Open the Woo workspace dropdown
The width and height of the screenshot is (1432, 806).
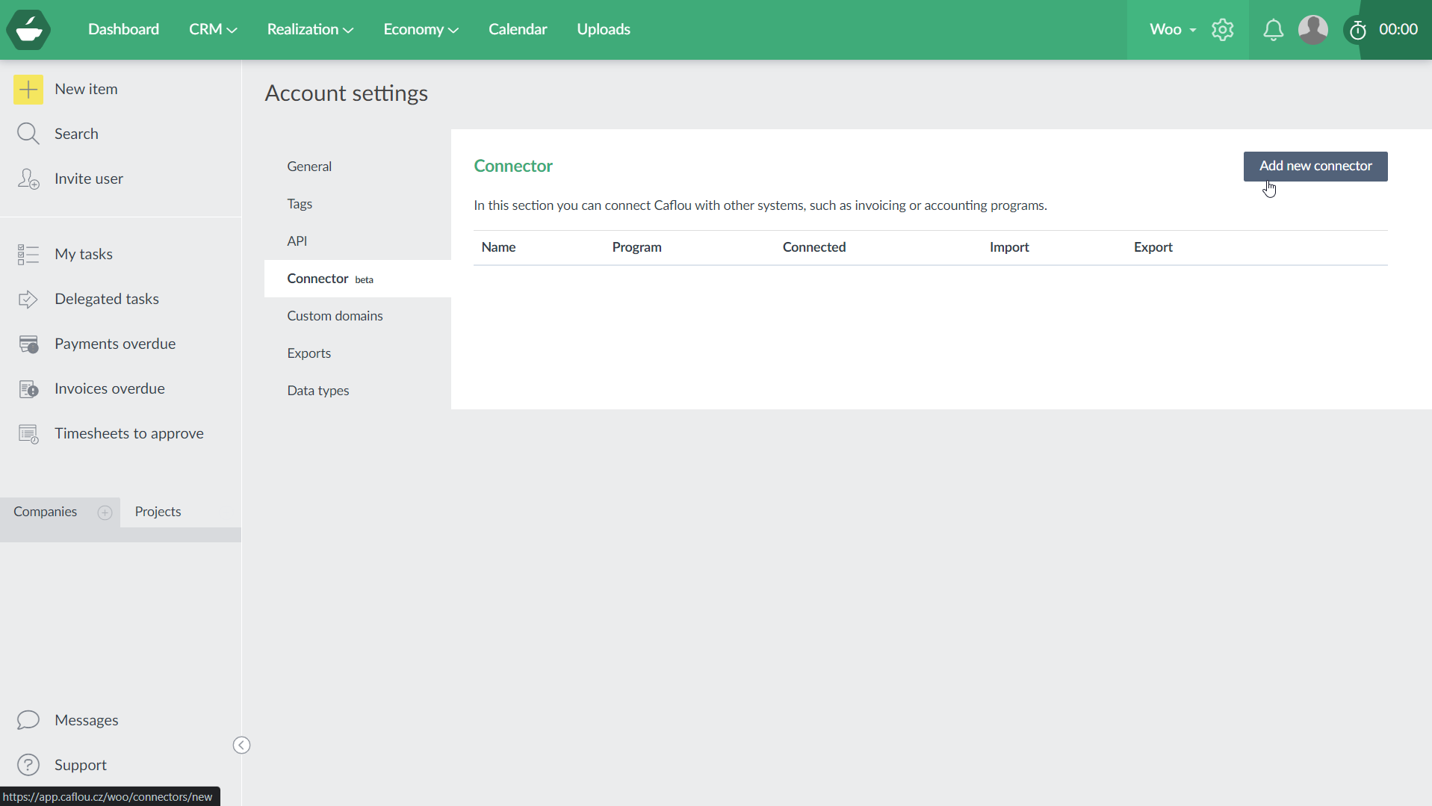pyautogui.click(x=1171, y=30)
